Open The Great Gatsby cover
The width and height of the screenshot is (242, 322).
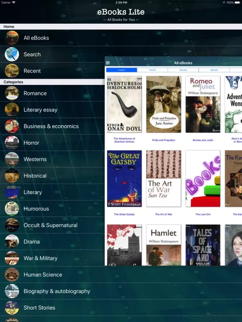(x=124, y=178)
